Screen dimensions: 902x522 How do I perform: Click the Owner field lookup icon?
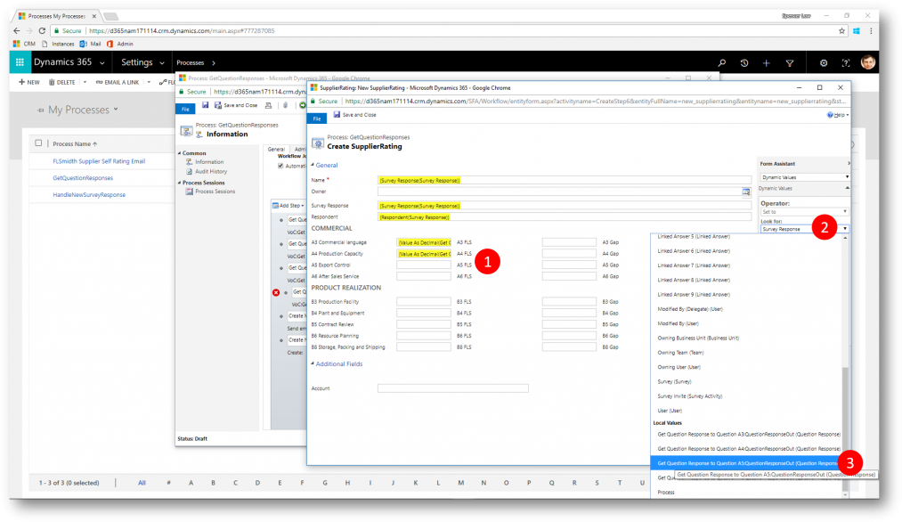point(746,192)
